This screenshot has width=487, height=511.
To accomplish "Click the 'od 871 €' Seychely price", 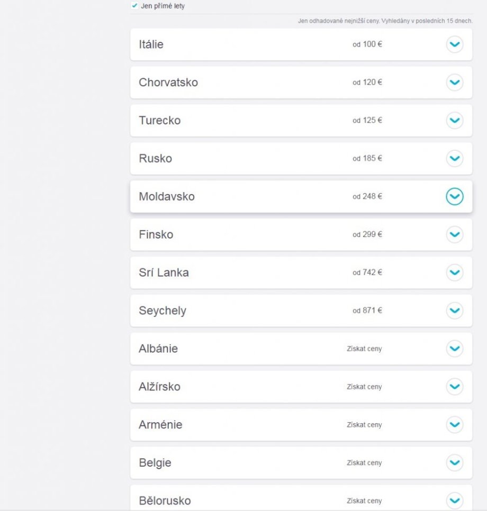I will click(x=367, y=311).
